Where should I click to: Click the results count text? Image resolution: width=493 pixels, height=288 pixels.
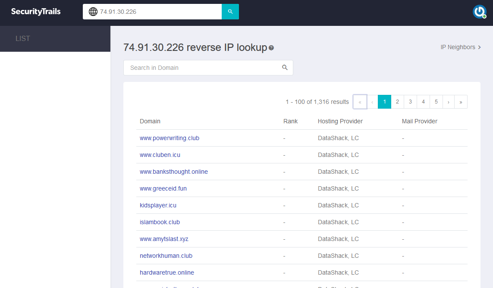point(317,102)
